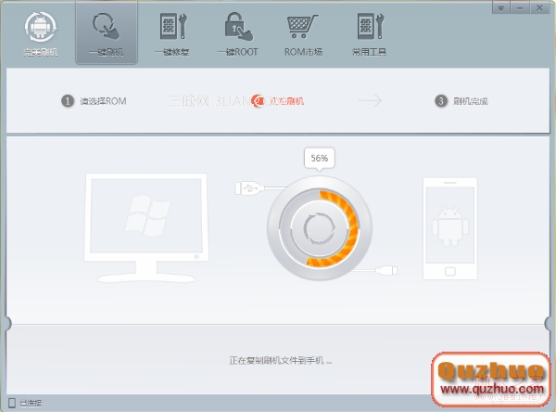556x412 pixels.
Task: Click the 56% progress bubble
Action: (319, 159)
